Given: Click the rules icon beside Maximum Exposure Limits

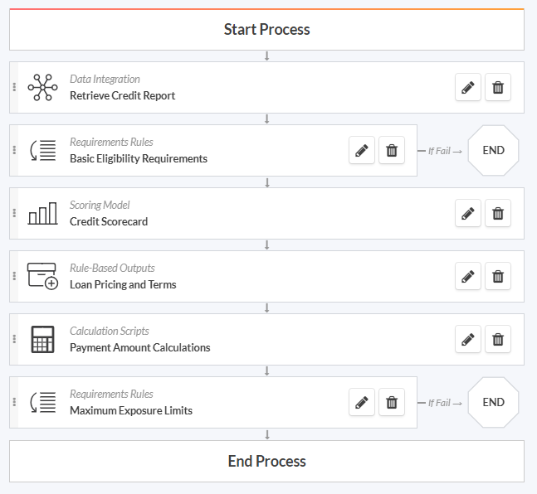Looking at the screenshot, I should pyautogui.click(x=42, y=402).
